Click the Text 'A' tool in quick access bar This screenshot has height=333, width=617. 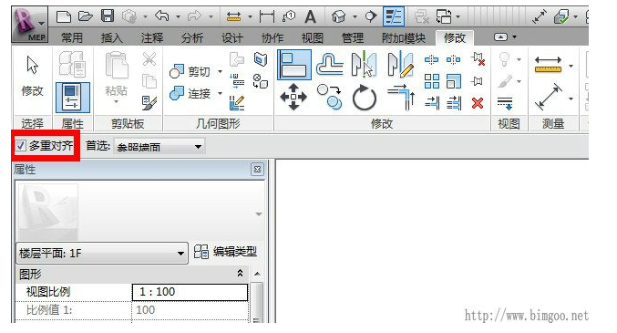point(311,17)
